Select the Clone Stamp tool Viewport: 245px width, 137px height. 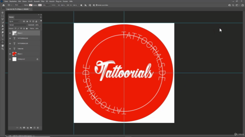[3, 26]
